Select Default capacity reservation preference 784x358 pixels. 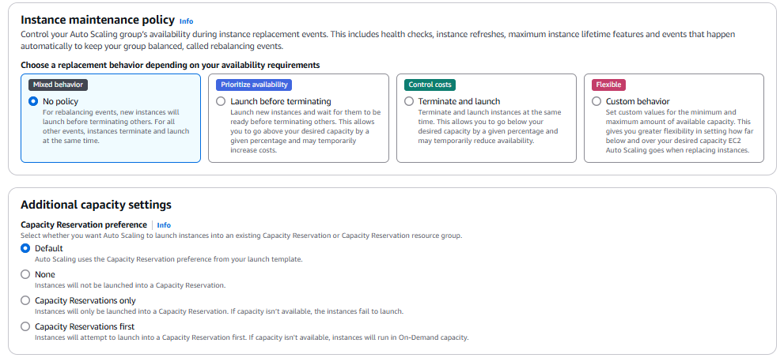[25, 248]
